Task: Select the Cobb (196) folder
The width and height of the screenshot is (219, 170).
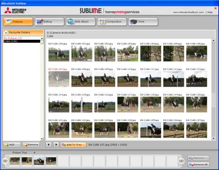Action: (22, 41)
